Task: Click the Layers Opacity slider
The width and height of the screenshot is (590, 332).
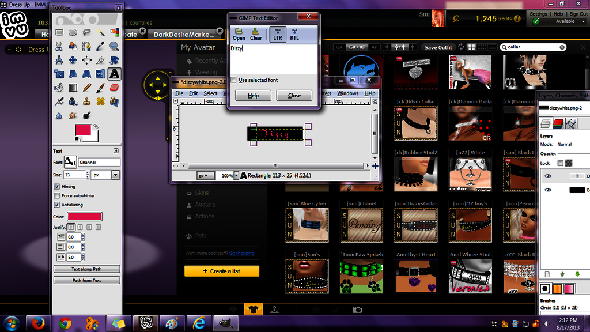Action: click(x=573, y=154)
